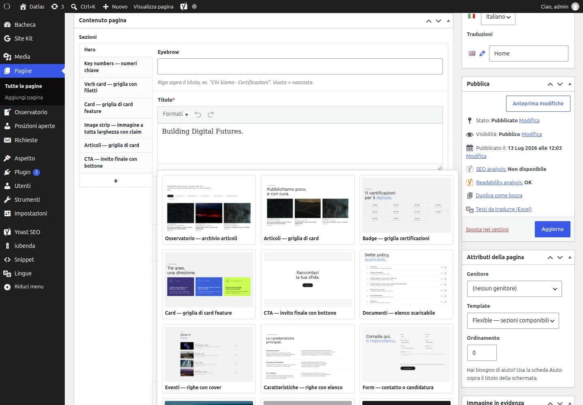This screenshot has width=583, height=405.
Task: Open the Yoast icon in admin bar
Action: coord(184,6)
